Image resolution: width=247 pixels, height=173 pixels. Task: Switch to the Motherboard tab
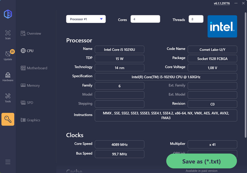[x=34, y=68]
